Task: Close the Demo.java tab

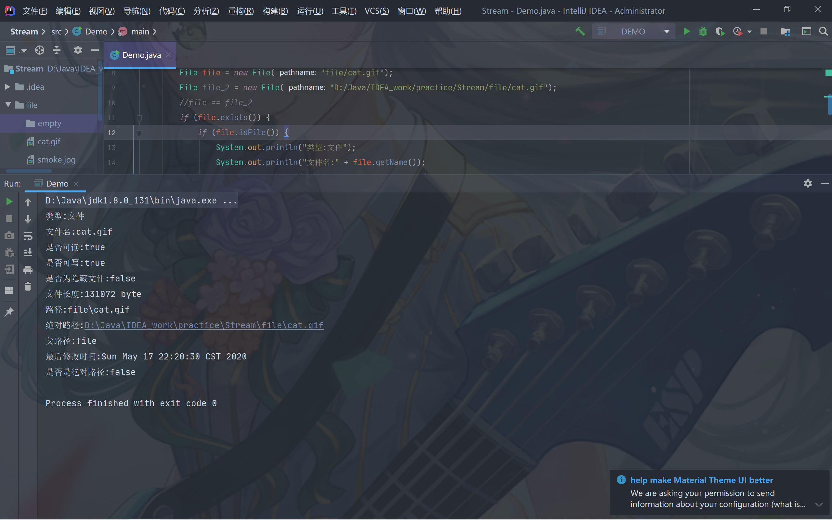Action: point(168,55)
